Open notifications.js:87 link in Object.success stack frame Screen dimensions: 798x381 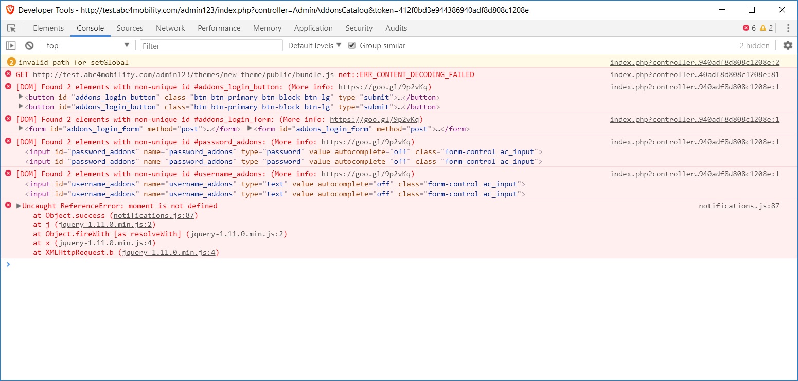pos(153,216)
